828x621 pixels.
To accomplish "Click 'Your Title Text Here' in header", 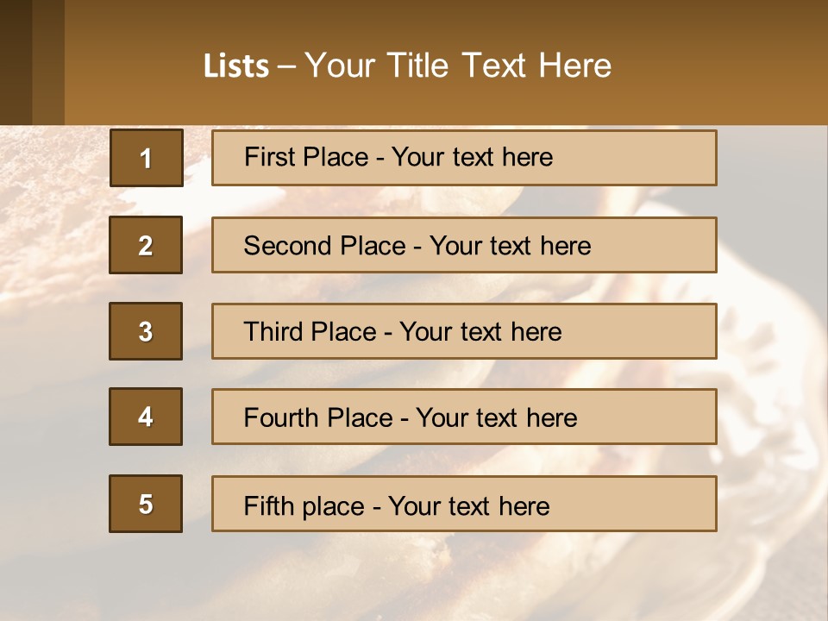I will (x=458, y=66).
